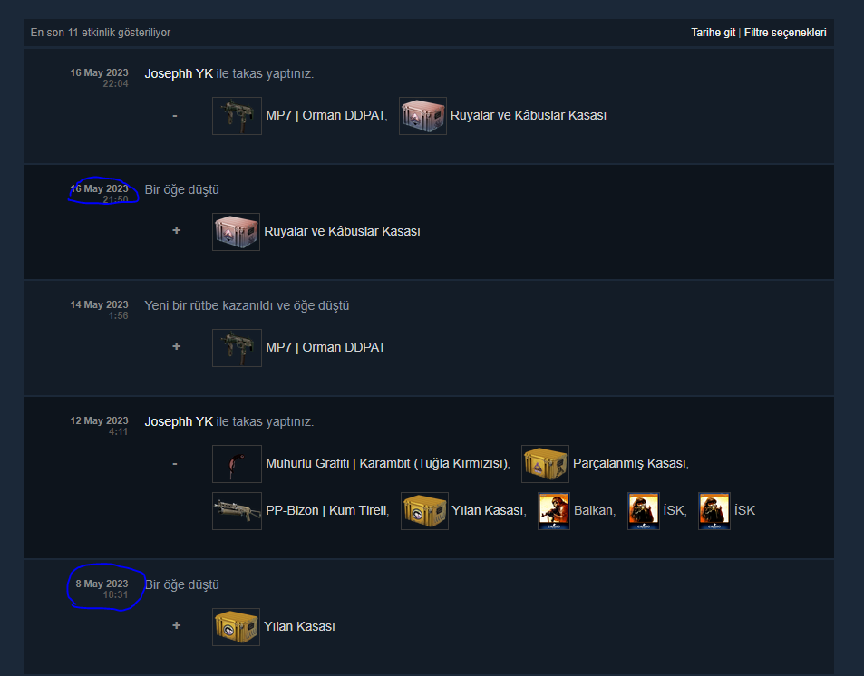This screenshot has width=864, height=676.
Task: Select PP-Bizon Kum Tireli weapon icon
Action: click(237, 511)
